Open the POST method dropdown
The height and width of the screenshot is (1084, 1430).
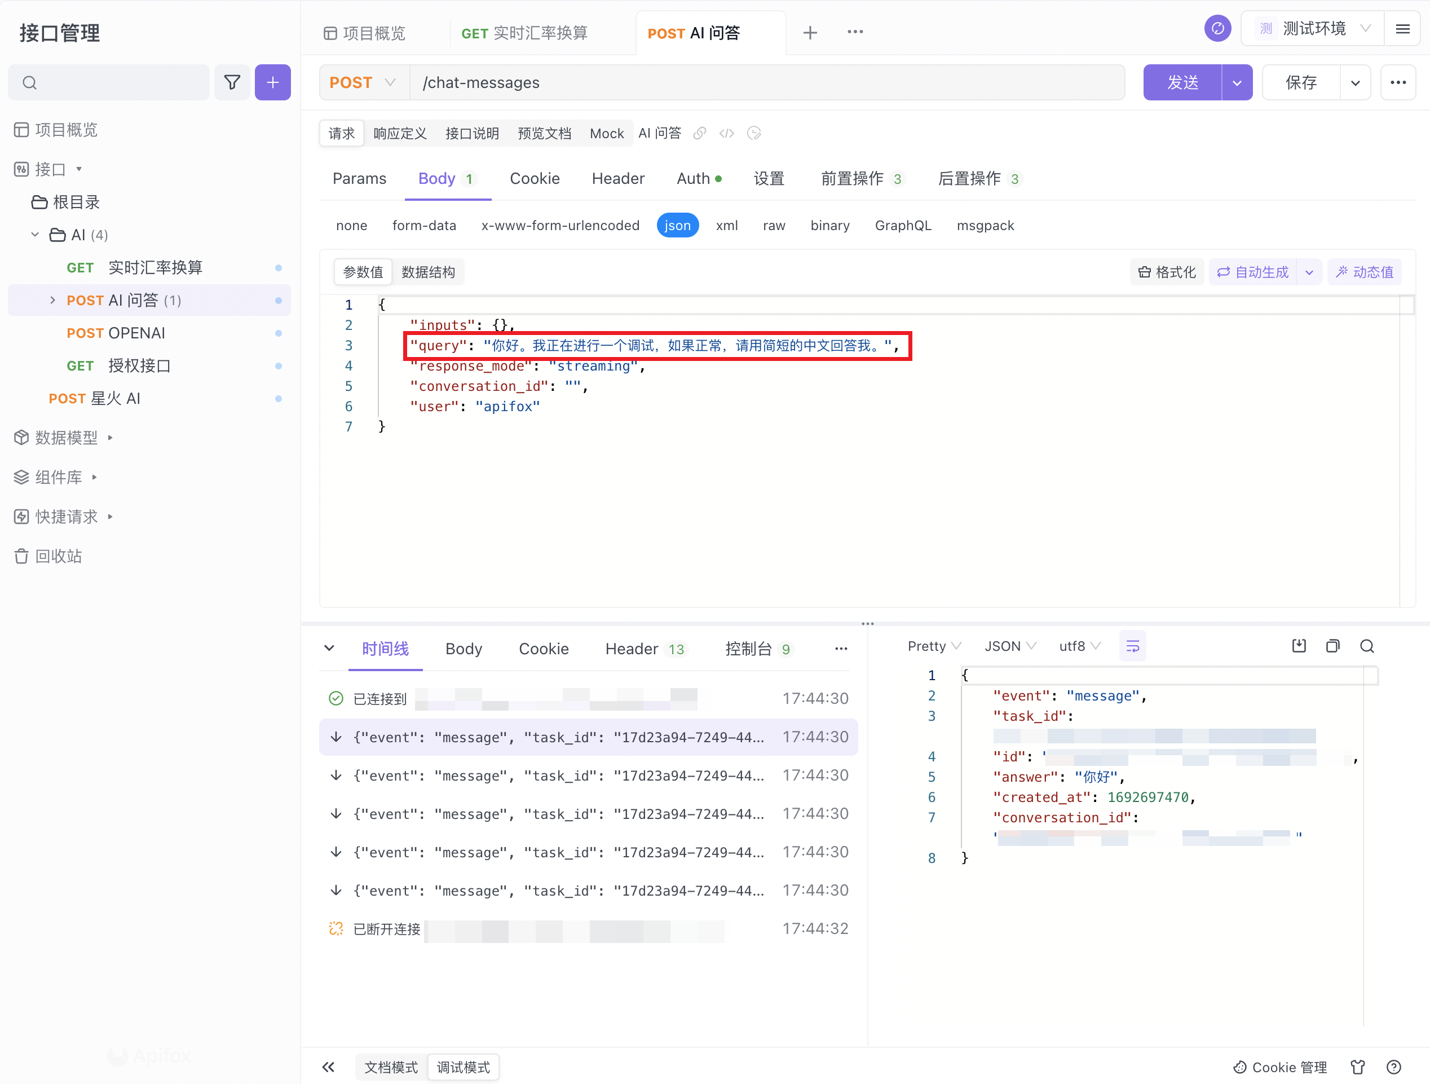point(363,82)
